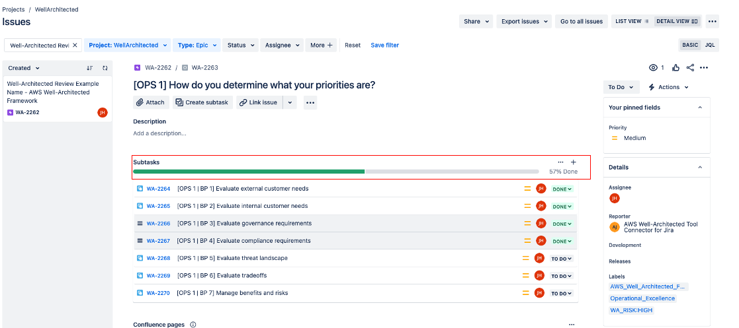Open the Assignee filter dropdown
The height and width of the screenshot is (328, 739).
click(282, 45)
